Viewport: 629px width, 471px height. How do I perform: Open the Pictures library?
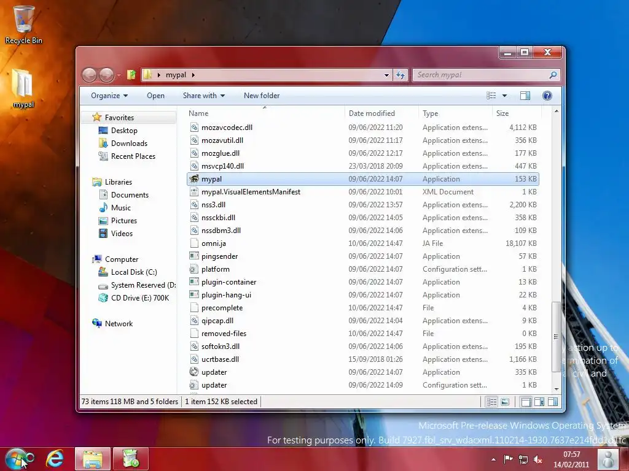[124, 221]
